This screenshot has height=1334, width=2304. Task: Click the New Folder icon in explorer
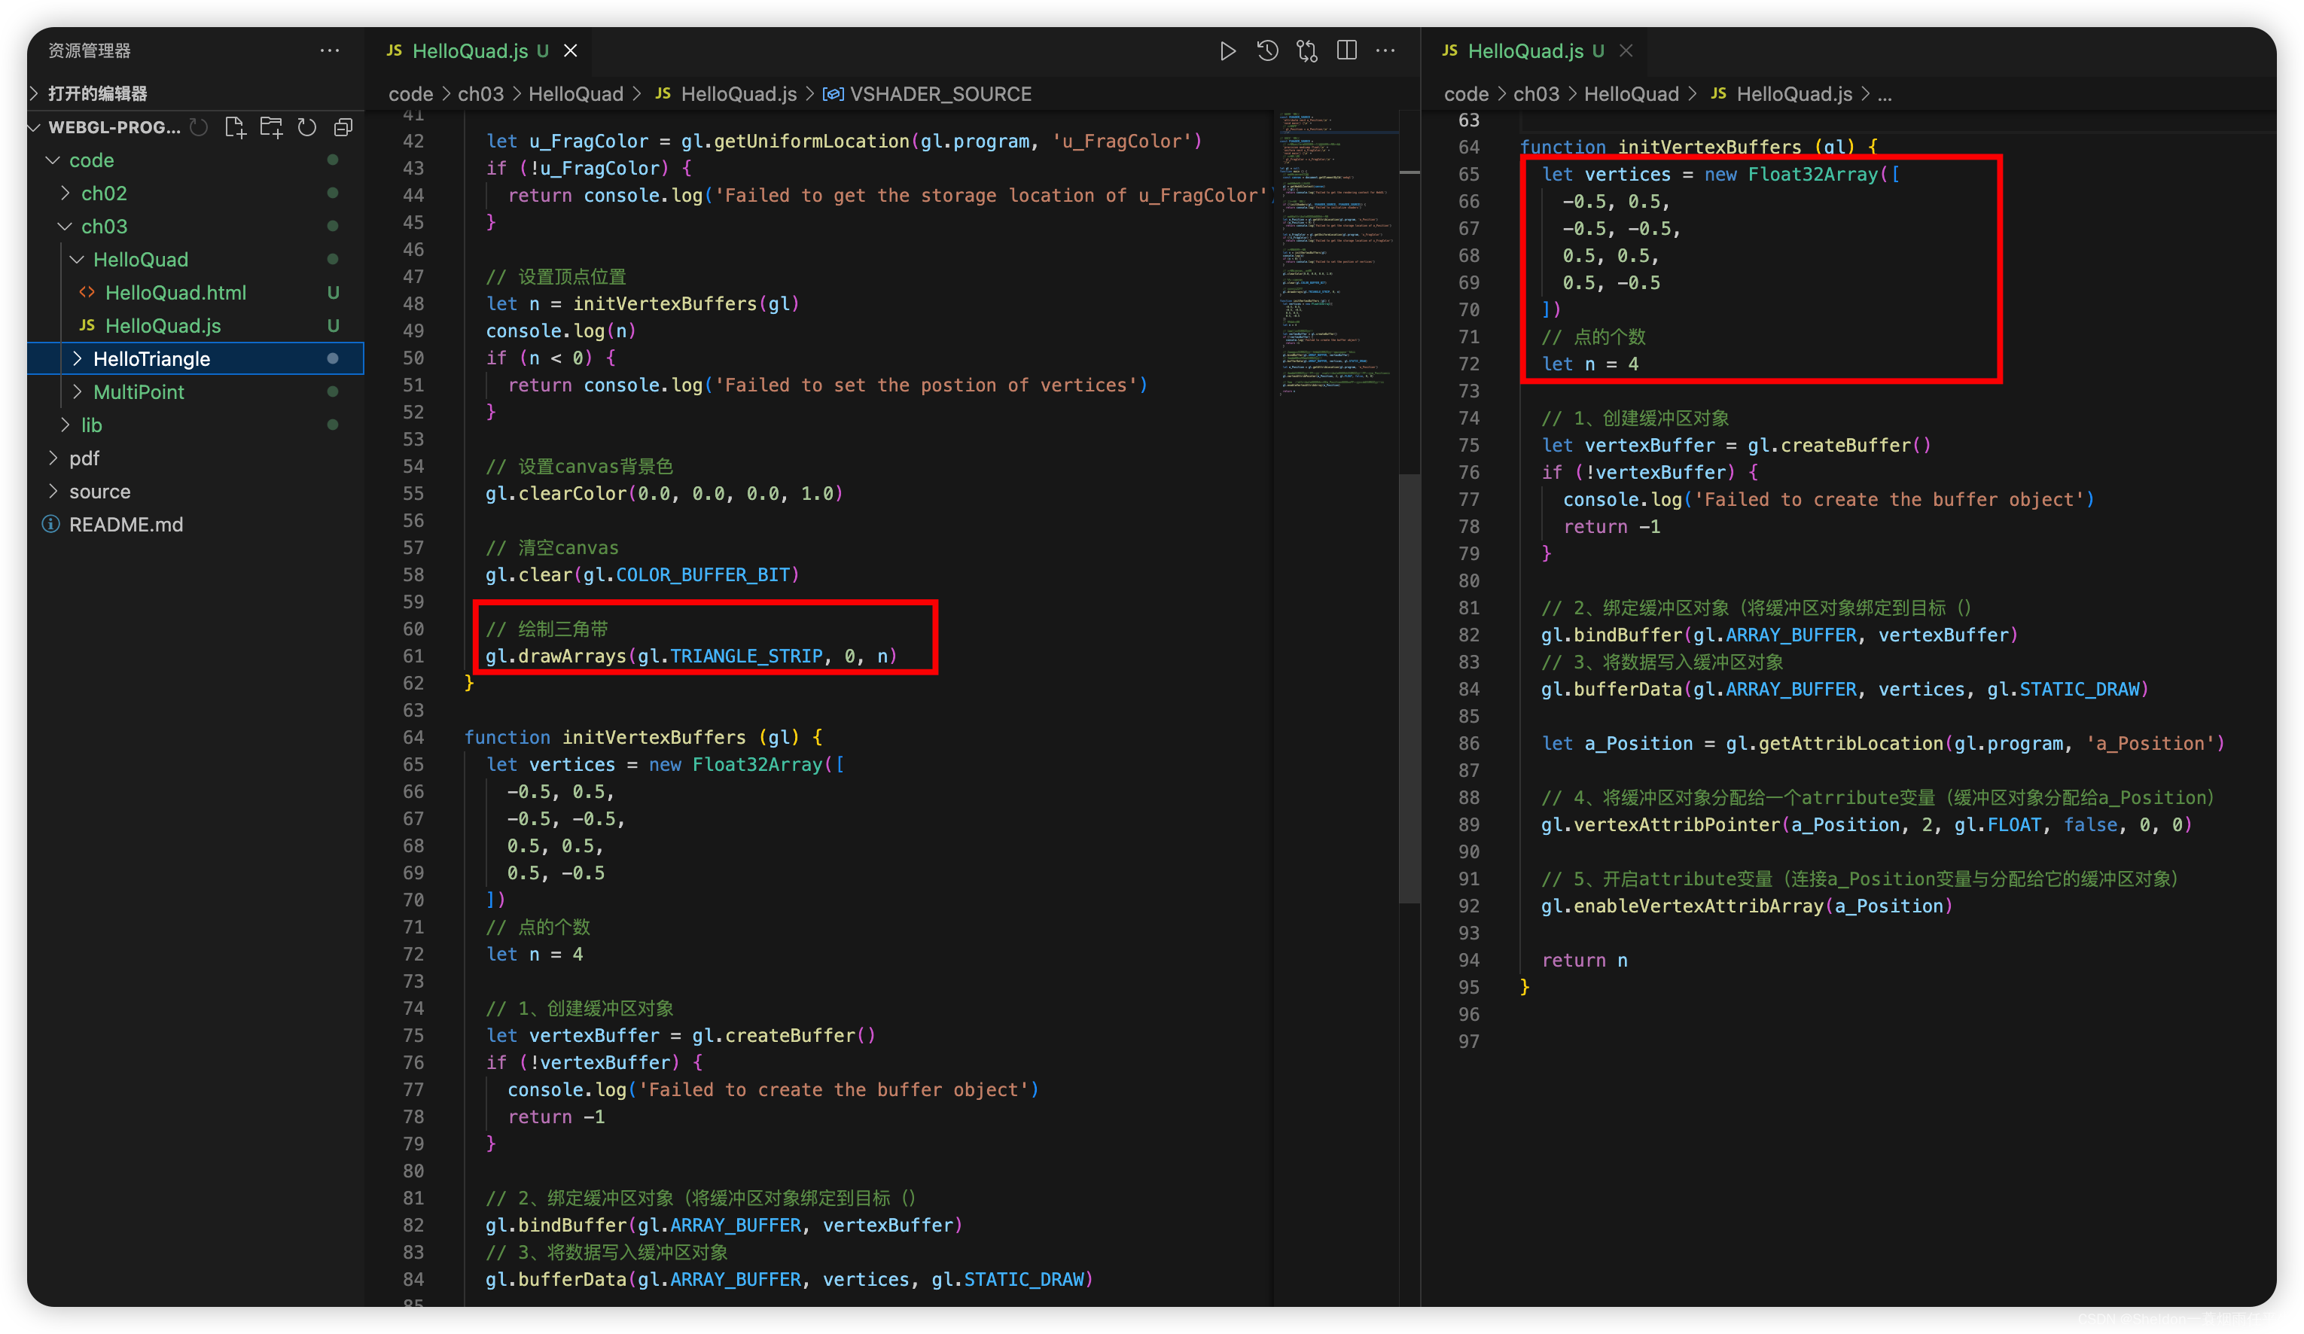[270, 127]
